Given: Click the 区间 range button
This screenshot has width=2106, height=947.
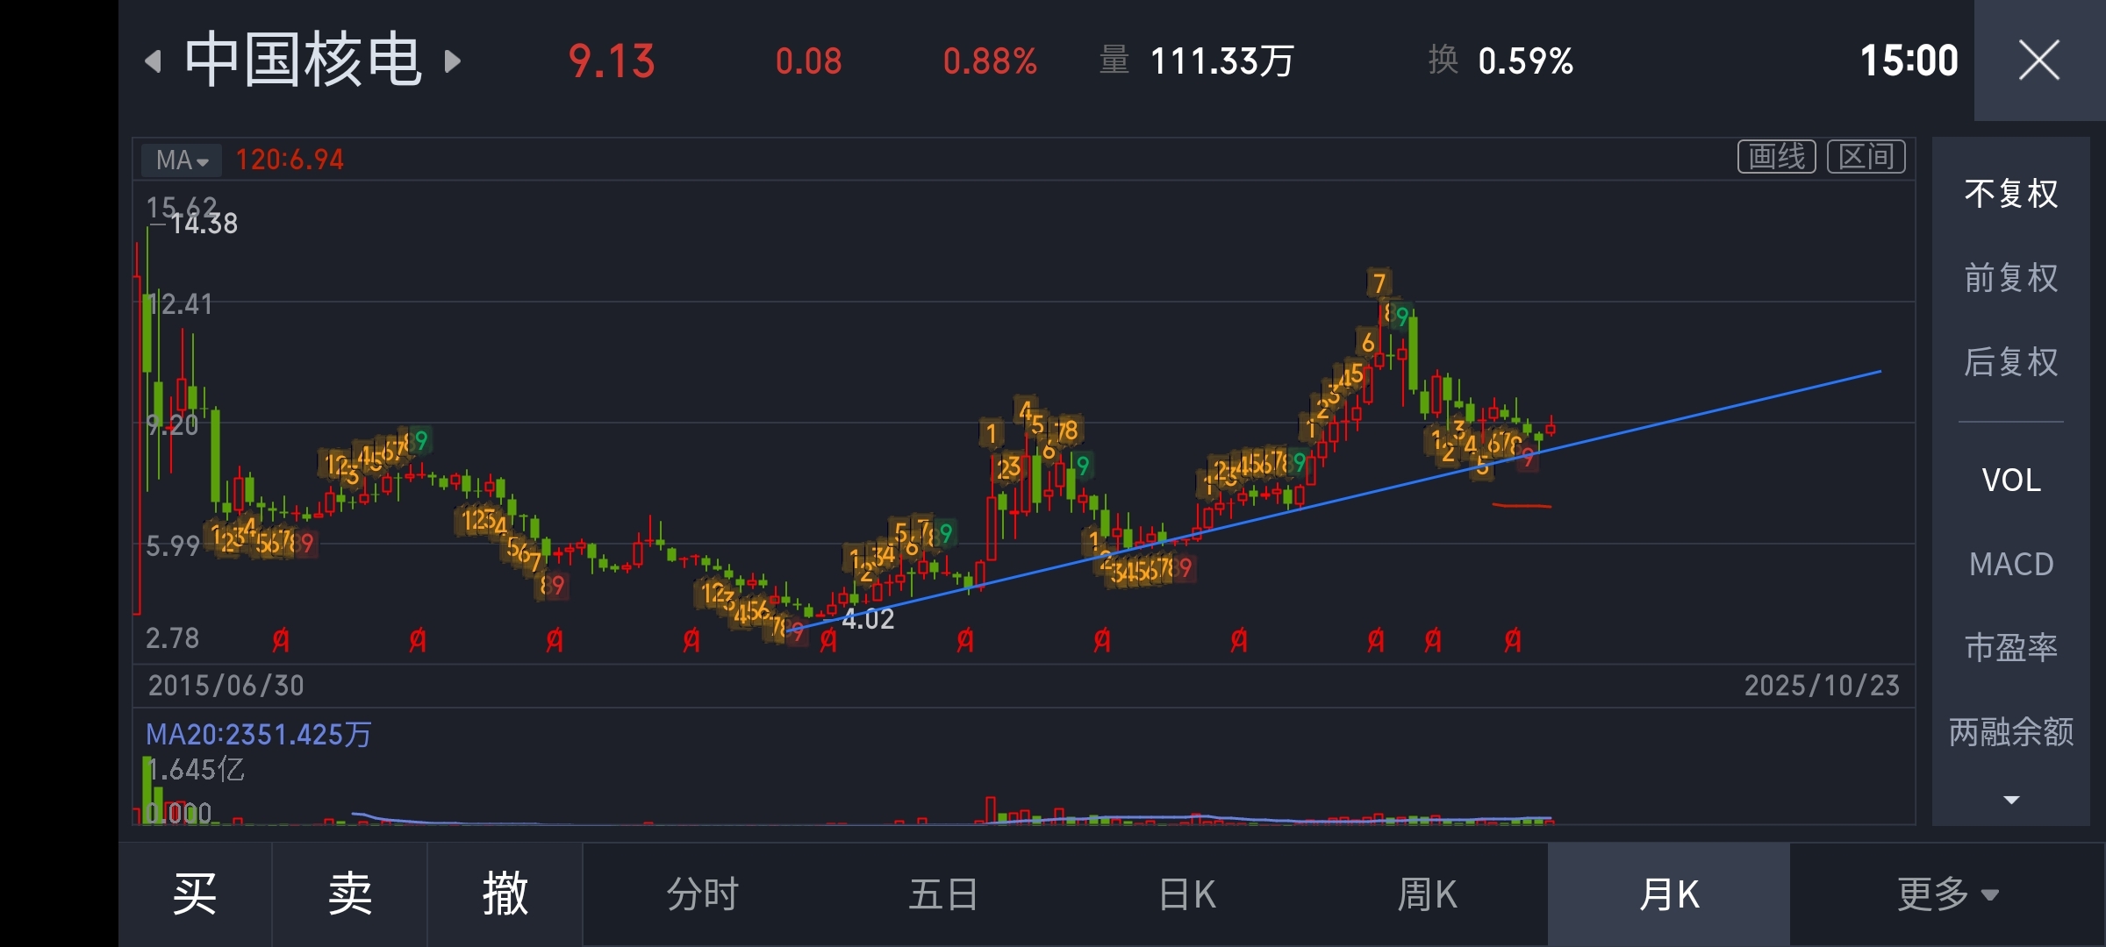Looking at the screenshot, I should [x=1866, y=157].
